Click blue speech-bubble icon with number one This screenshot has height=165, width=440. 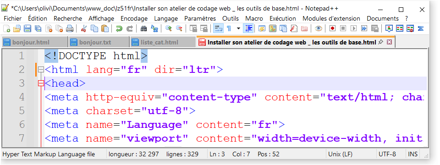[389, 28]
